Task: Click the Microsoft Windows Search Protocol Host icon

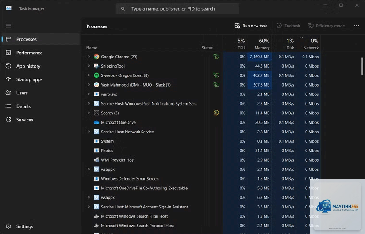Action: point(96,226)
